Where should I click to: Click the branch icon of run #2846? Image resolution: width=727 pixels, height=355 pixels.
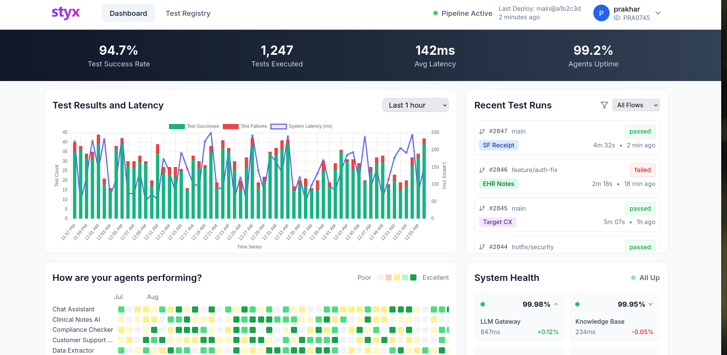482,170
